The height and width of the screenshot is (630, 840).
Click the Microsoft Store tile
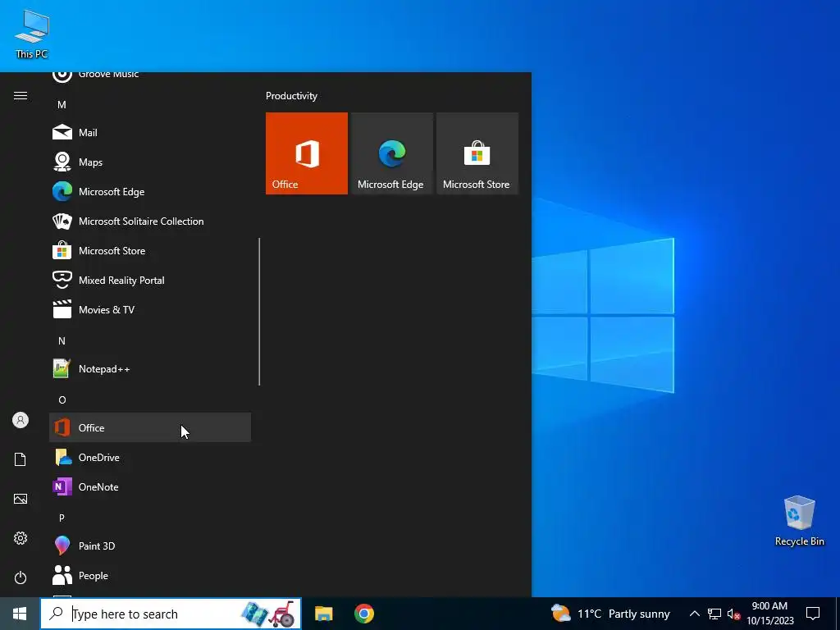pos(477,153)
